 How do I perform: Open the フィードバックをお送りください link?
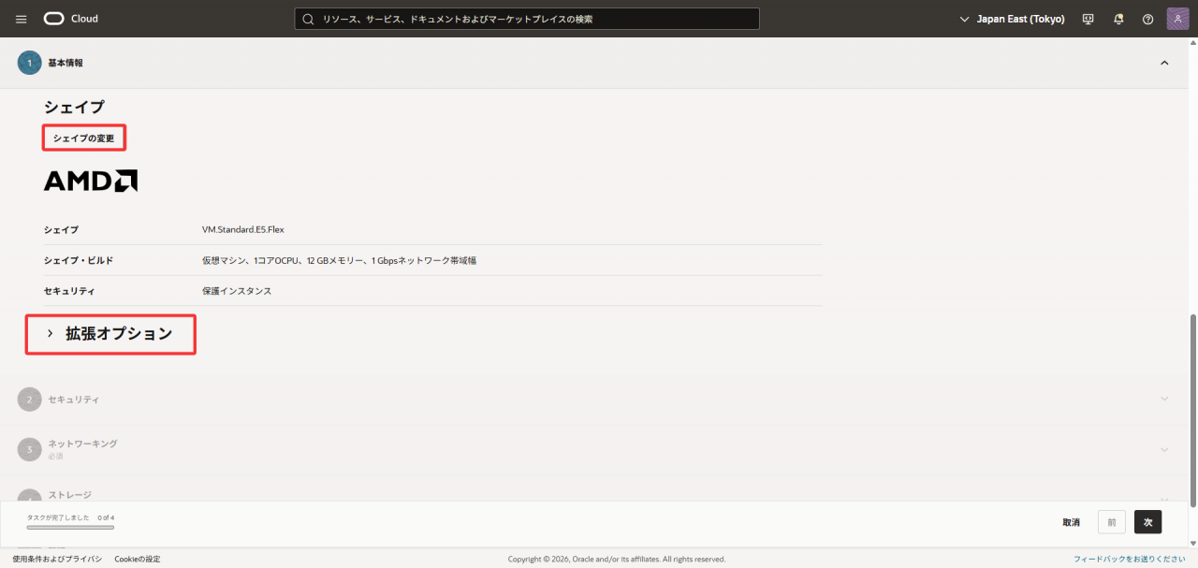point(1130,559)
